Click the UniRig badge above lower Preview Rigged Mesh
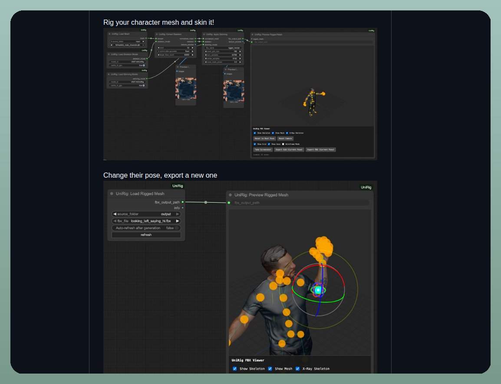 click(x=366, y=187)
